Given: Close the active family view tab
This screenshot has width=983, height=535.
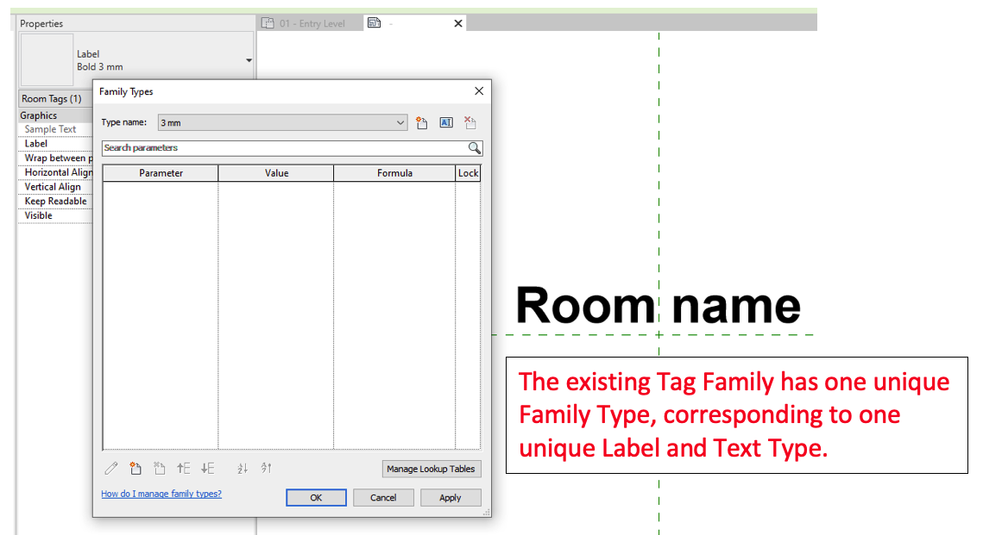Looking at the screenshot, I should 458,23.
